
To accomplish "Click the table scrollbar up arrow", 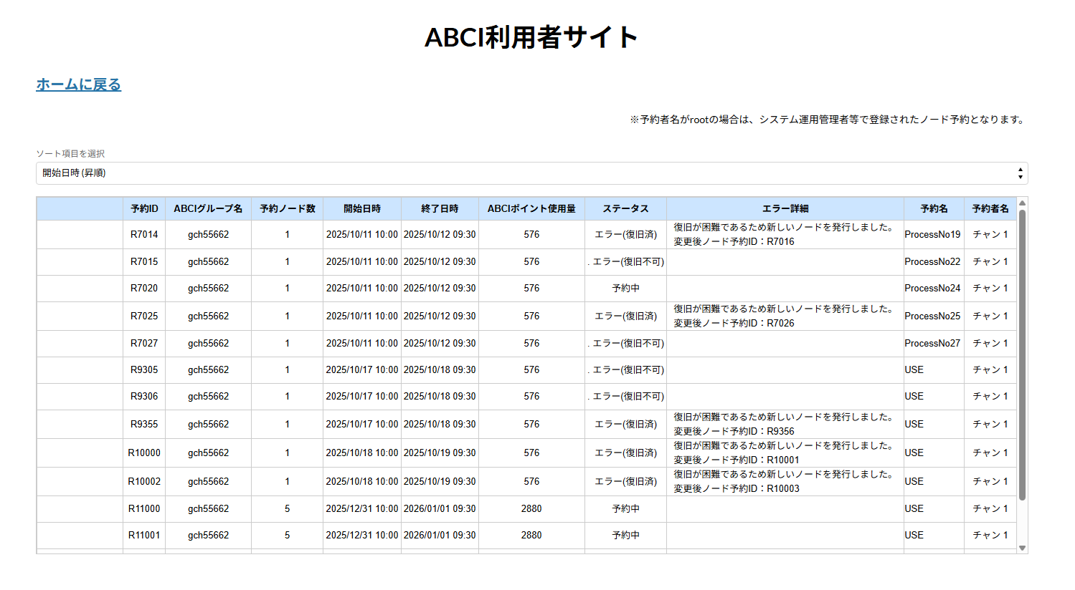I will click(x=1022, y=203).
